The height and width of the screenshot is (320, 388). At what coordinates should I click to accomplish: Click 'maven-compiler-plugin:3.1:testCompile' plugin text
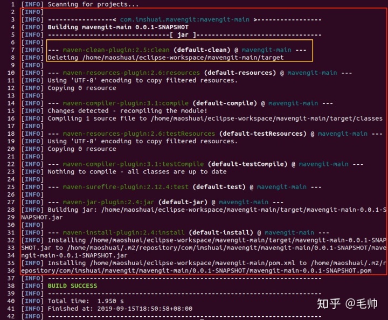tap(133, 164)
